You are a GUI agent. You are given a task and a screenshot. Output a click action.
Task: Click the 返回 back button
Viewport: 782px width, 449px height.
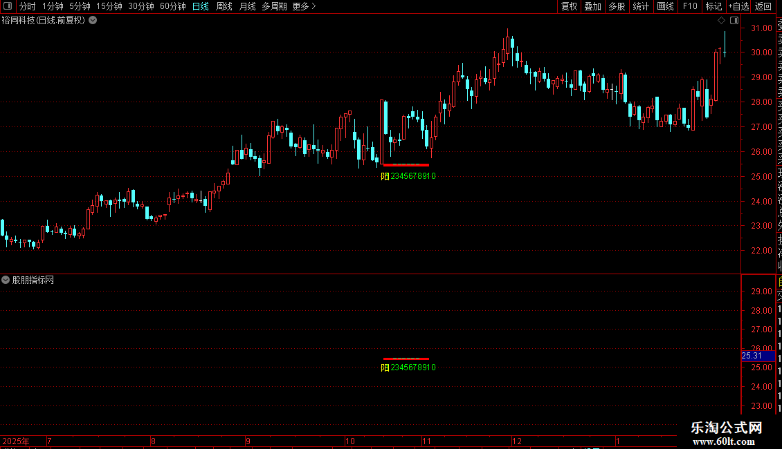point(763,6)
